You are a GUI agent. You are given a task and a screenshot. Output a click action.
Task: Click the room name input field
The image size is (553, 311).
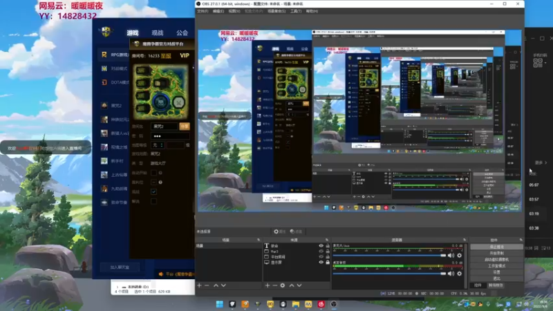pyautogui.click(x=165, y=126)
